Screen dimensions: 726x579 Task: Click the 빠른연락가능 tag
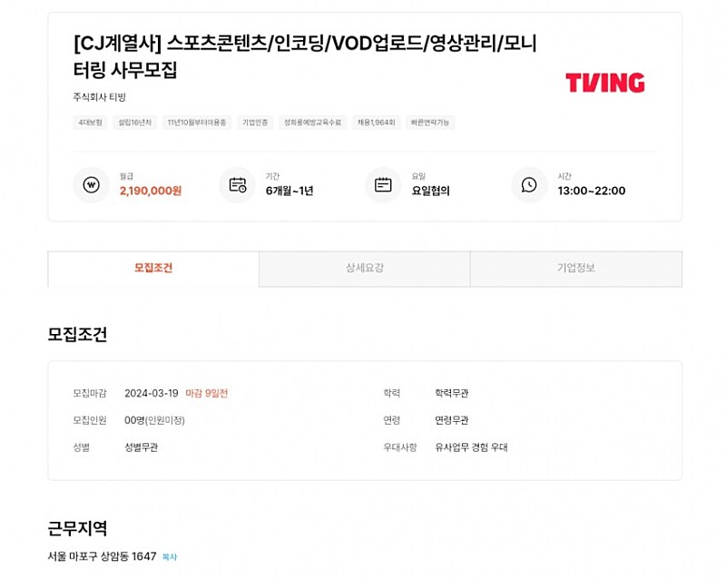pyautogui.click(x=430, y=123)
